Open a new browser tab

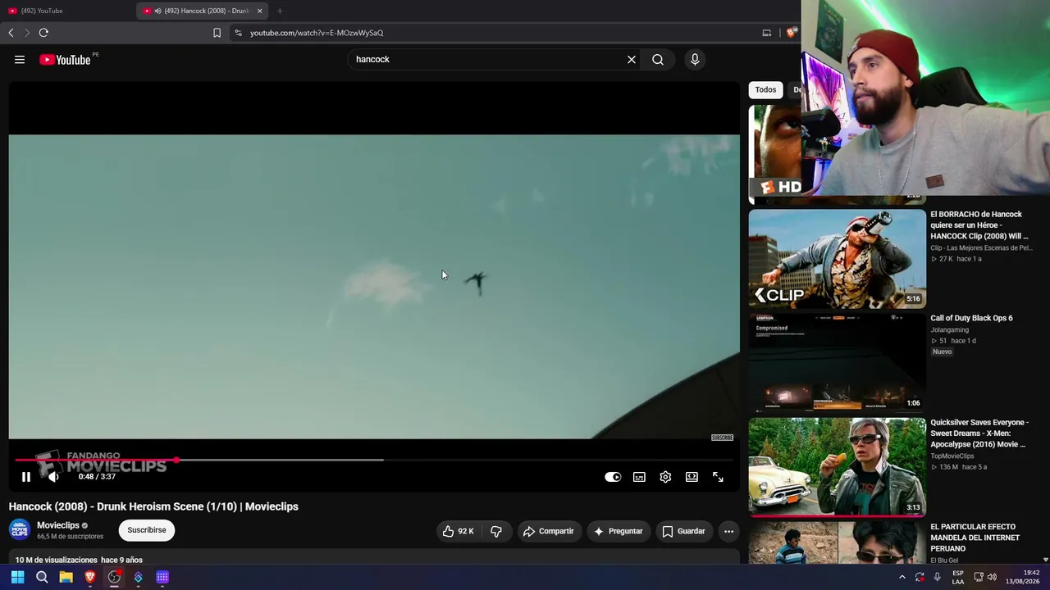tap(280, 11)
